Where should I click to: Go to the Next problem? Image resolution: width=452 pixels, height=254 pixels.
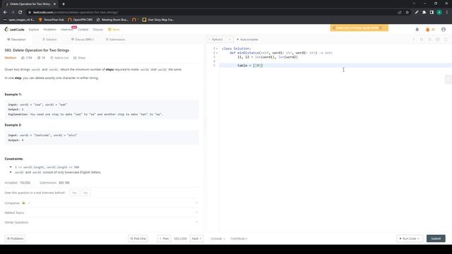(x=196, y=238)
